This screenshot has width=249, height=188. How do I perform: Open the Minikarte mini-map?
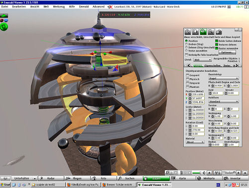(209, 179)
